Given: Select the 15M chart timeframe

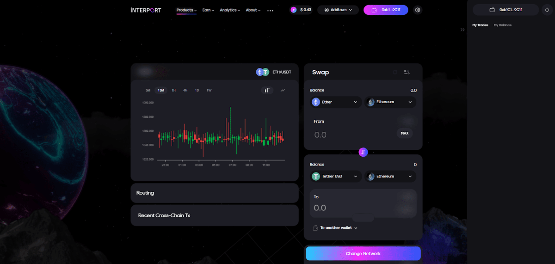Looking at the screenshot, I should (x=161, y=90).
